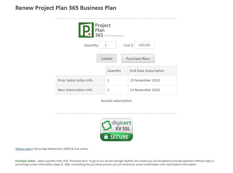Click the padlock icon in Secure banner

click(106, 136)
